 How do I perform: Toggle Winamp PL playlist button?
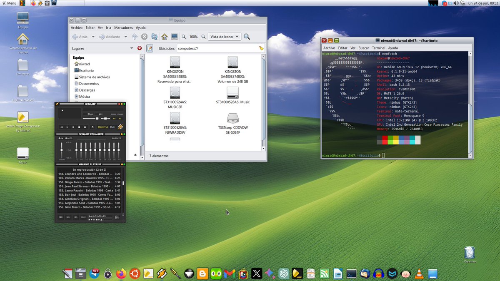pos(120,118)
